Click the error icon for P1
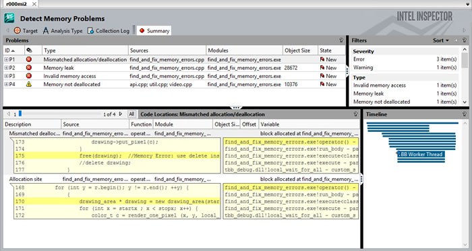Image resolution: width=472 pixels, height=251 pixels. (29, 59)
